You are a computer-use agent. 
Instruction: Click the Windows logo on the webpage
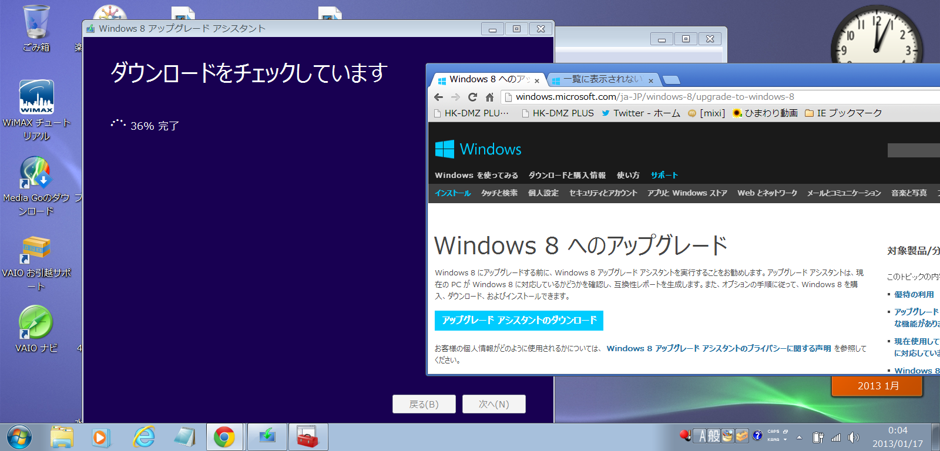pos(478,149)
